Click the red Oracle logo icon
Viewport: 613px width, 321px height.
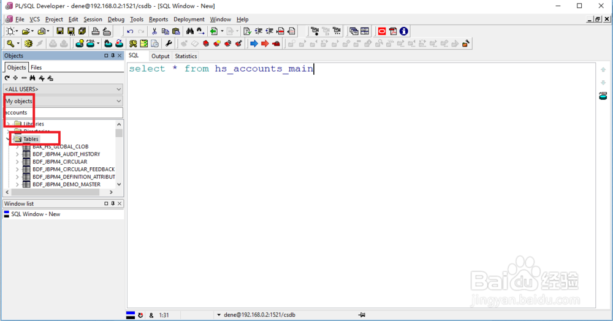(382, 31)
